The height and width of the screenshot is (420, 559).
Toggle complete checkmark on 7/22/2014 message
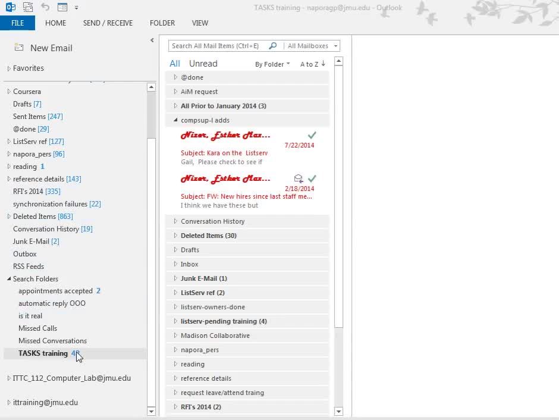(312, 135)
